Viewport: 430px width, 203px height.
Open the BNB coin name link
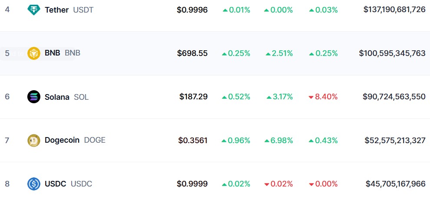pyautogui.click(x=53, y=53)
